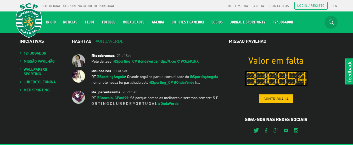This screenshot has height=145, width=353.
Task: Open @tozebrancas profile avatar
Action: 79,61
